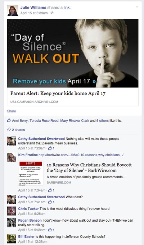Click Julie Williams profile picture
This screenshot has width=144, height=245.
click(13, 10)
